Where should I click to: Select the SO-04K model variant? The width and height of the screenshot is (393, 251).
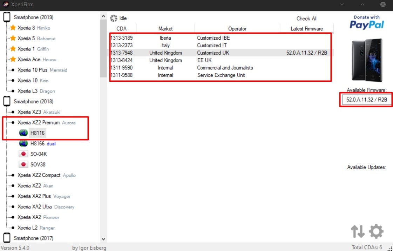[x=39, y=154]
